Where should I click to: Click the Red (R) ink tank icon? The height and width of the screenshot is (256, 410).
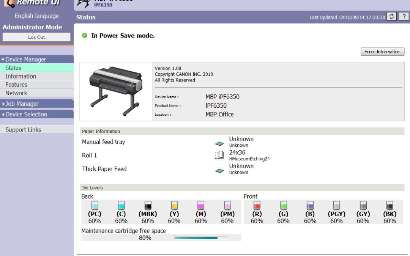[x=257, y=205]
